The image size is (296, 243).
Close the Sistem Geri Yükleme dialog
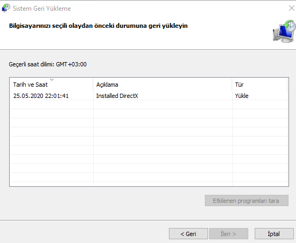pos(292,8)
